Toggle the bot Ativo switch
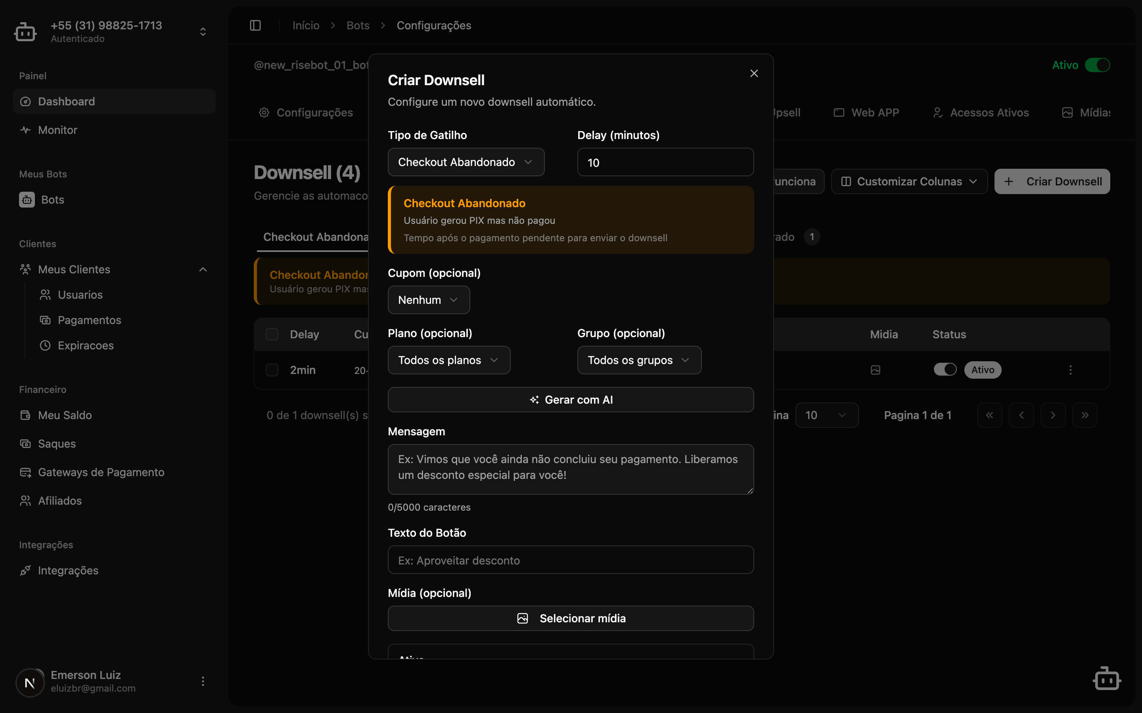 [x=1097, y=65]
